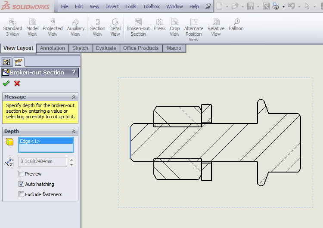Select the Projected View tool
The width and height of the screenshot is (323, 228).
pyautogui.click(x=53, y=28)
